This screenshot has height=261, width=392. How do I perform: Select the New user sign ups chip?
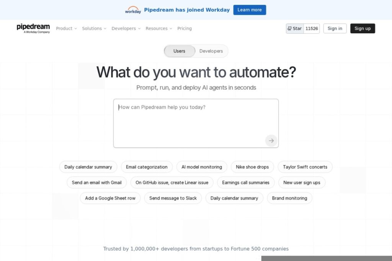point(302,183)
